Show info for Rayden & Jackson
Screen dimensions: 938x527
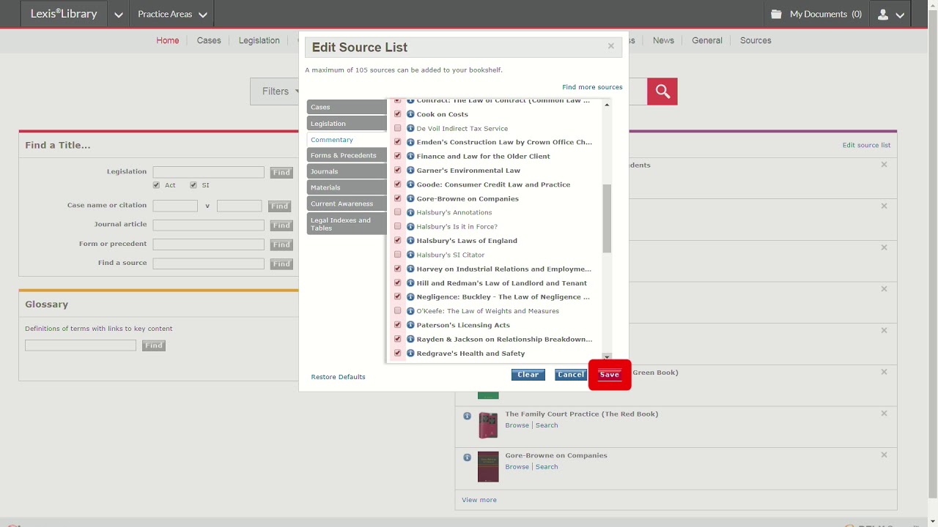pyautogui.click(x=410, y=339)
